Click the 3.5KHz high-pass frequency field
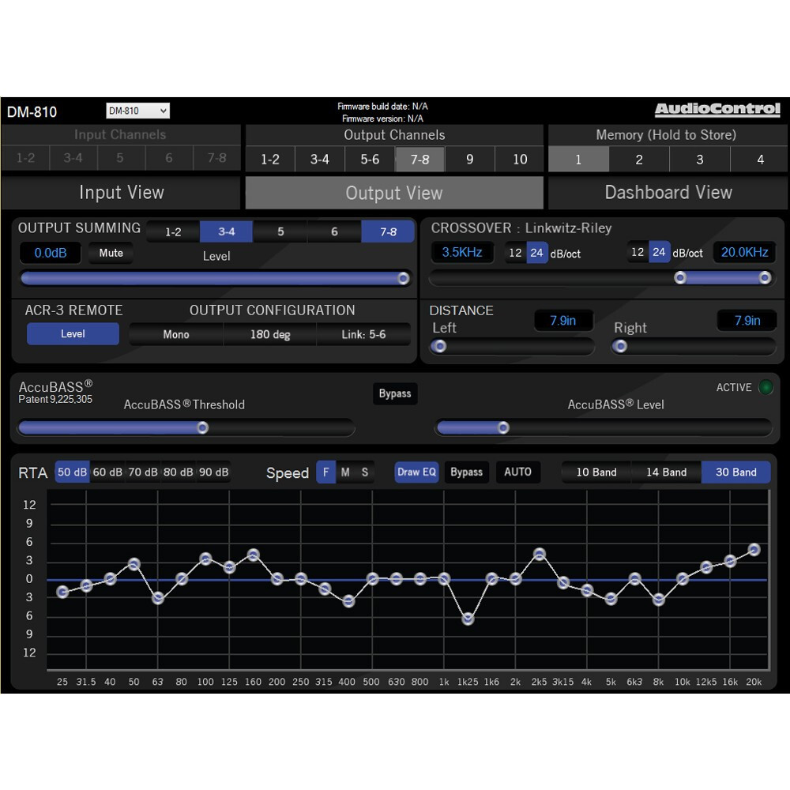This screenshot has height=790, width=790. (x=462, y=253)
